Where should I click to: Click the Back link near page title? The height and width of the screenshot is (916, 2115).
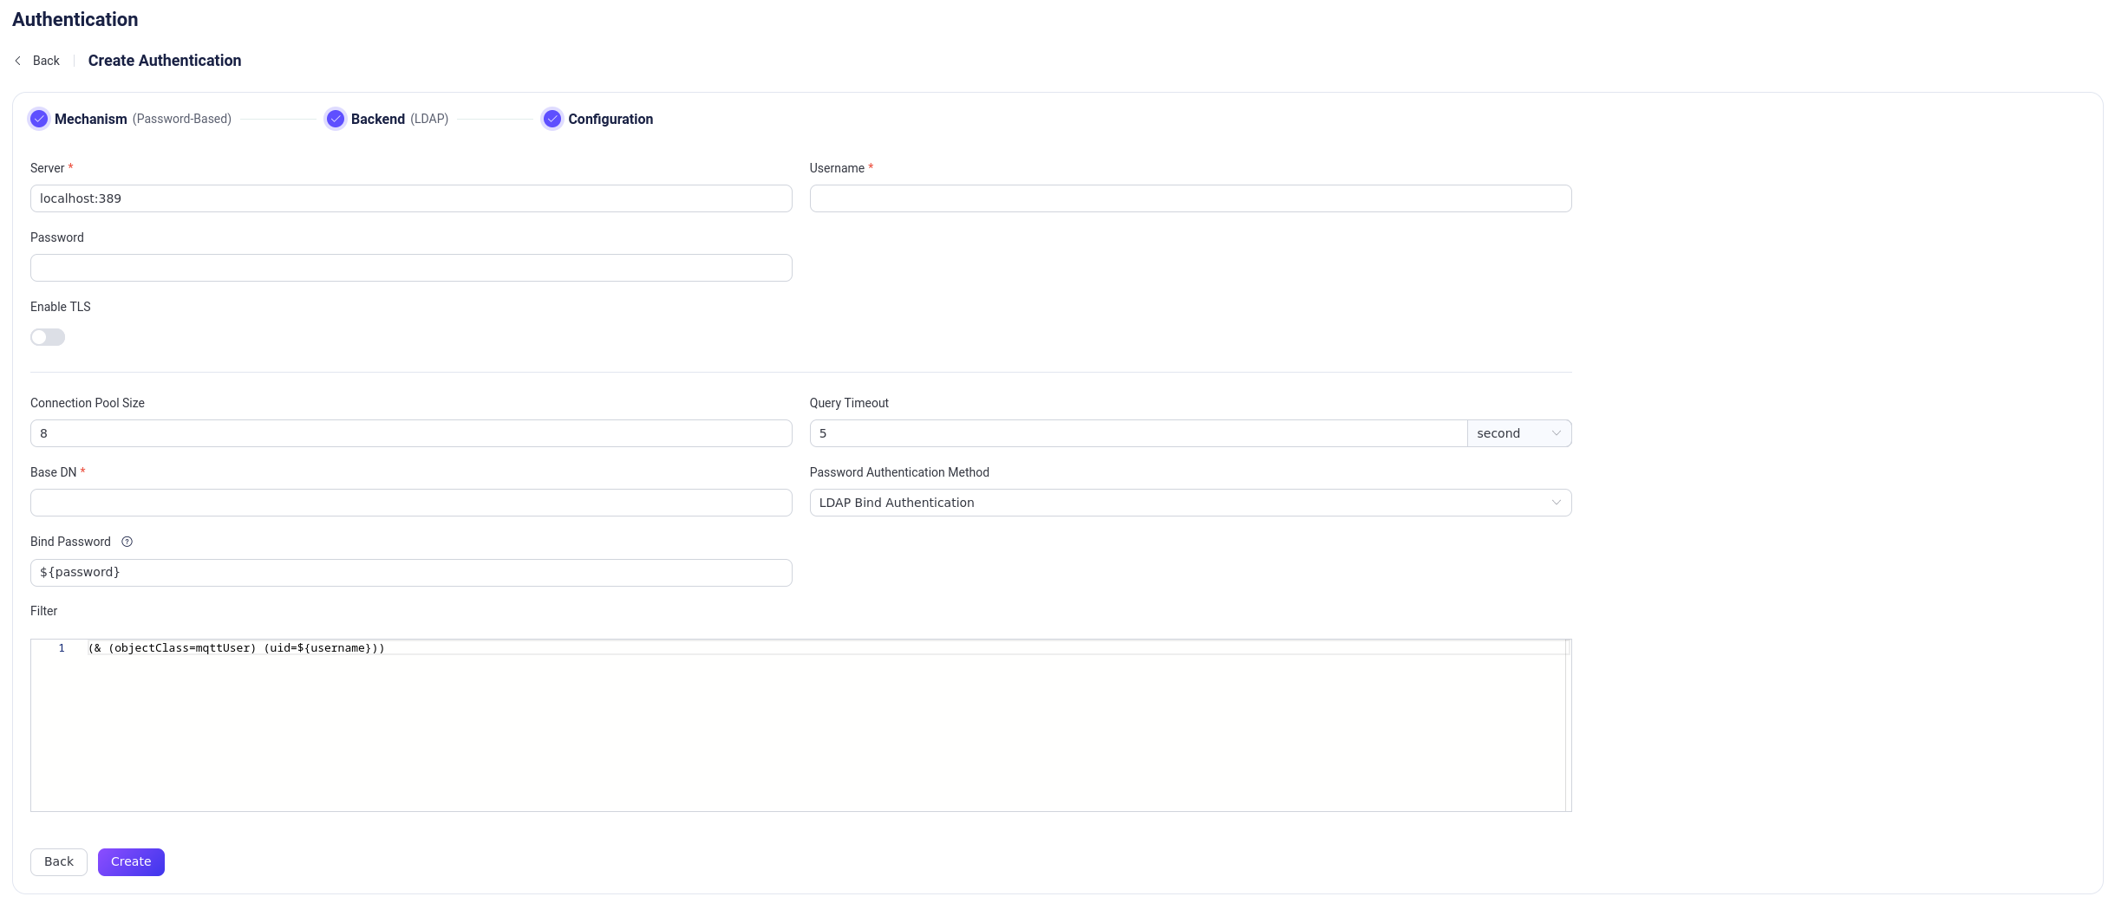46,61
